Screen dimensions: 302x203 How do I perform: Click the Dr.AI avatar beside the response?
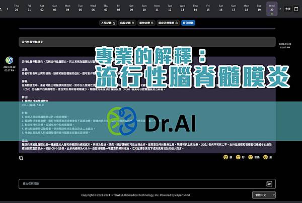coord(9,60)
